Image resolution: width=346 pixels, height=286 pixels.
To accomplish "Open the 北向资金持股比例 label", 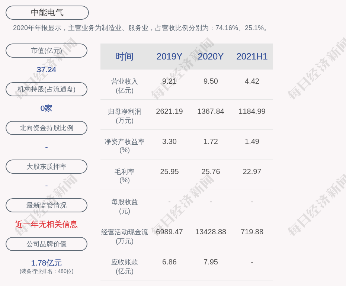I will pos(47,128).
